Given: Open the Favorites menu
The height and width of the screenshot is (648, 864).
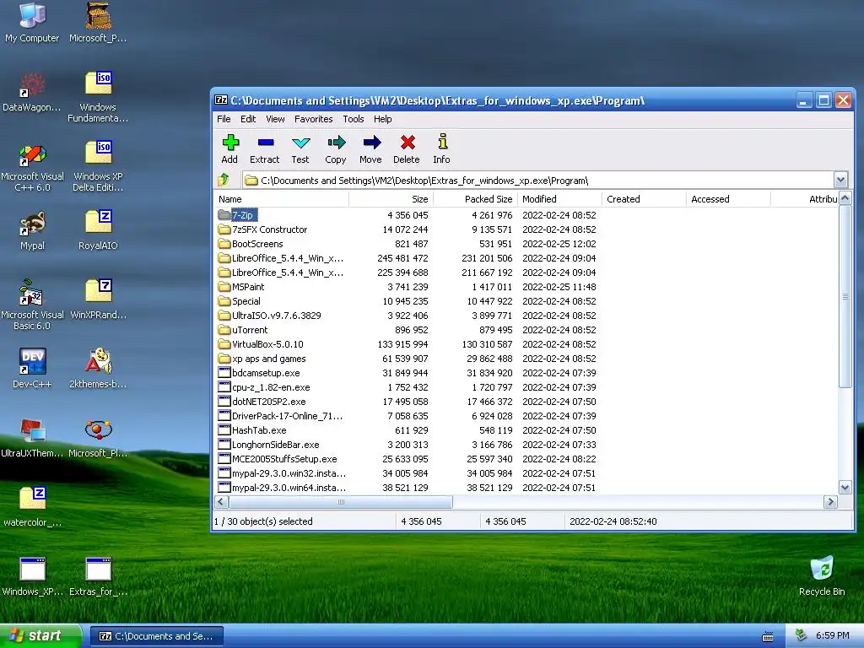Looking at the screenshot, I should 314,119.
